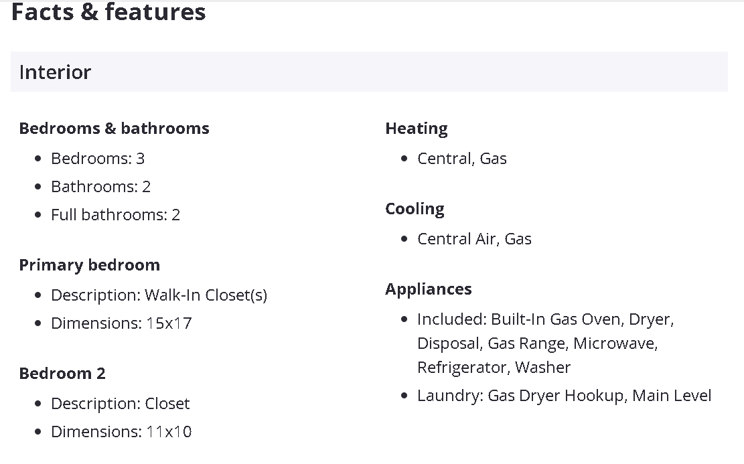This screenshot has width=744, height=464.
Task: Click the Description: Closet list item
Action: pos(120,404)
